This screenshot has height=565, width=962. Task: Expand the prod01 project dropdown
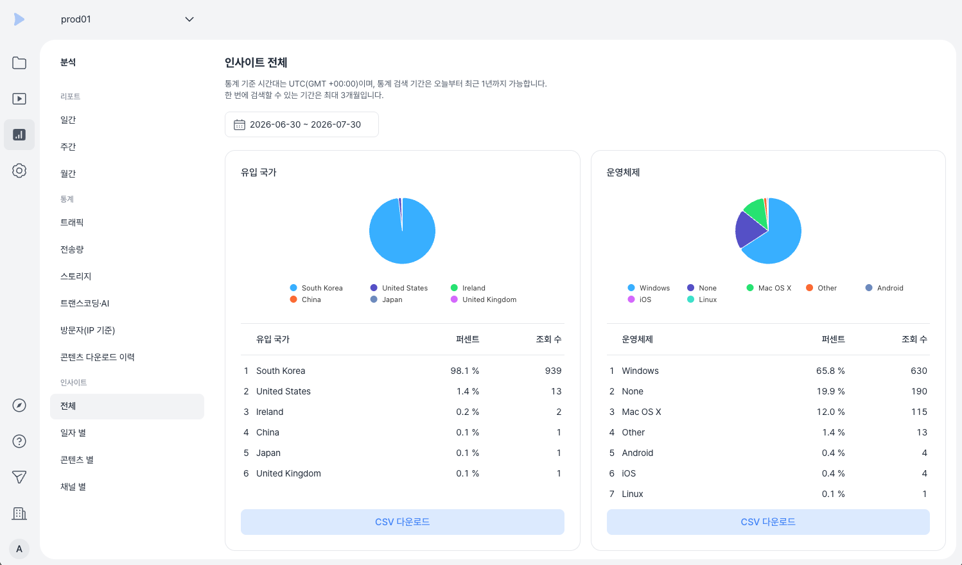127,19
